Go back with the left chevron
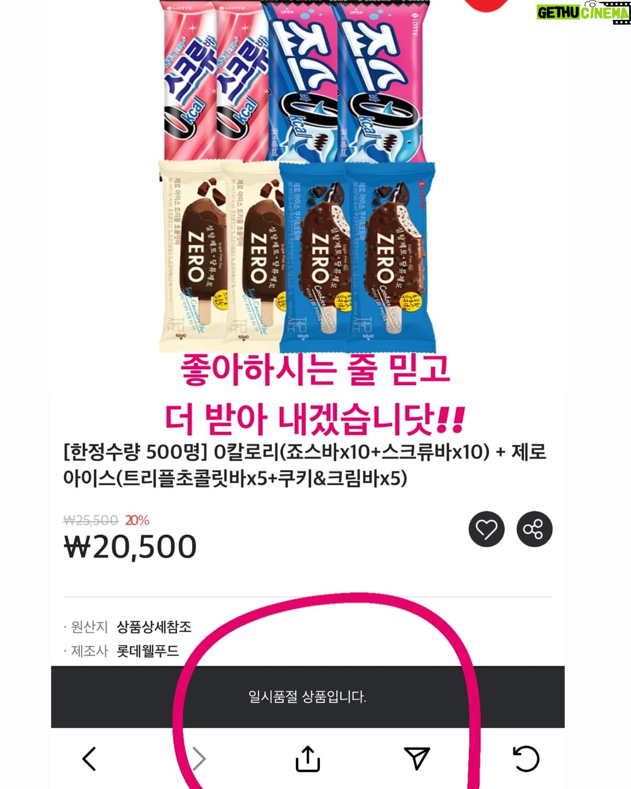Viewport: 631px width, 789px height. [89, 759]
